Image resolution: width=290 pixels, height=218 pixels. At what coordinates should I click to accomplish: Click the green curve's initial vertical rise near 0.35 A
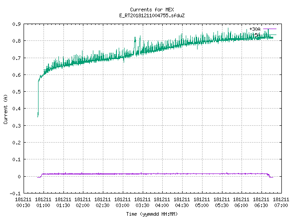click(38, 99)
